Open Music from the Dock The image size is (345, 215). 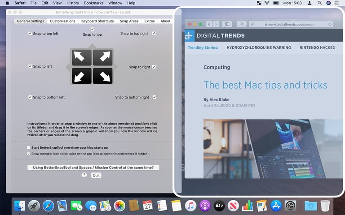[190, 206]
